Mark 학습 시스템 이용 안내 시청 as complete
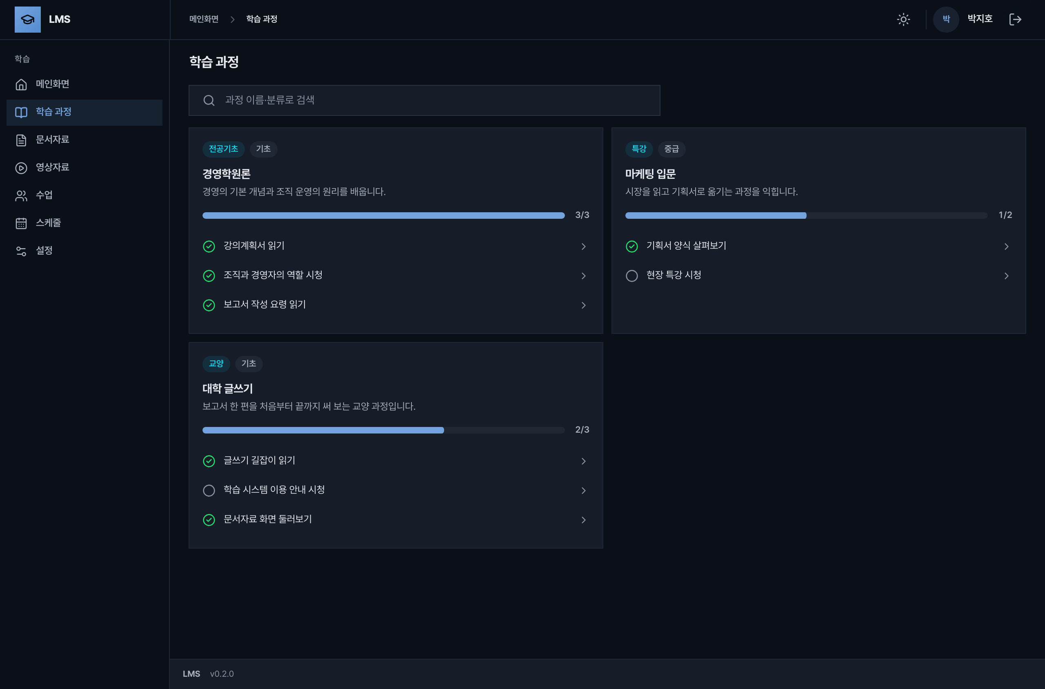1045x689 pixels. [x=209, y=490]
